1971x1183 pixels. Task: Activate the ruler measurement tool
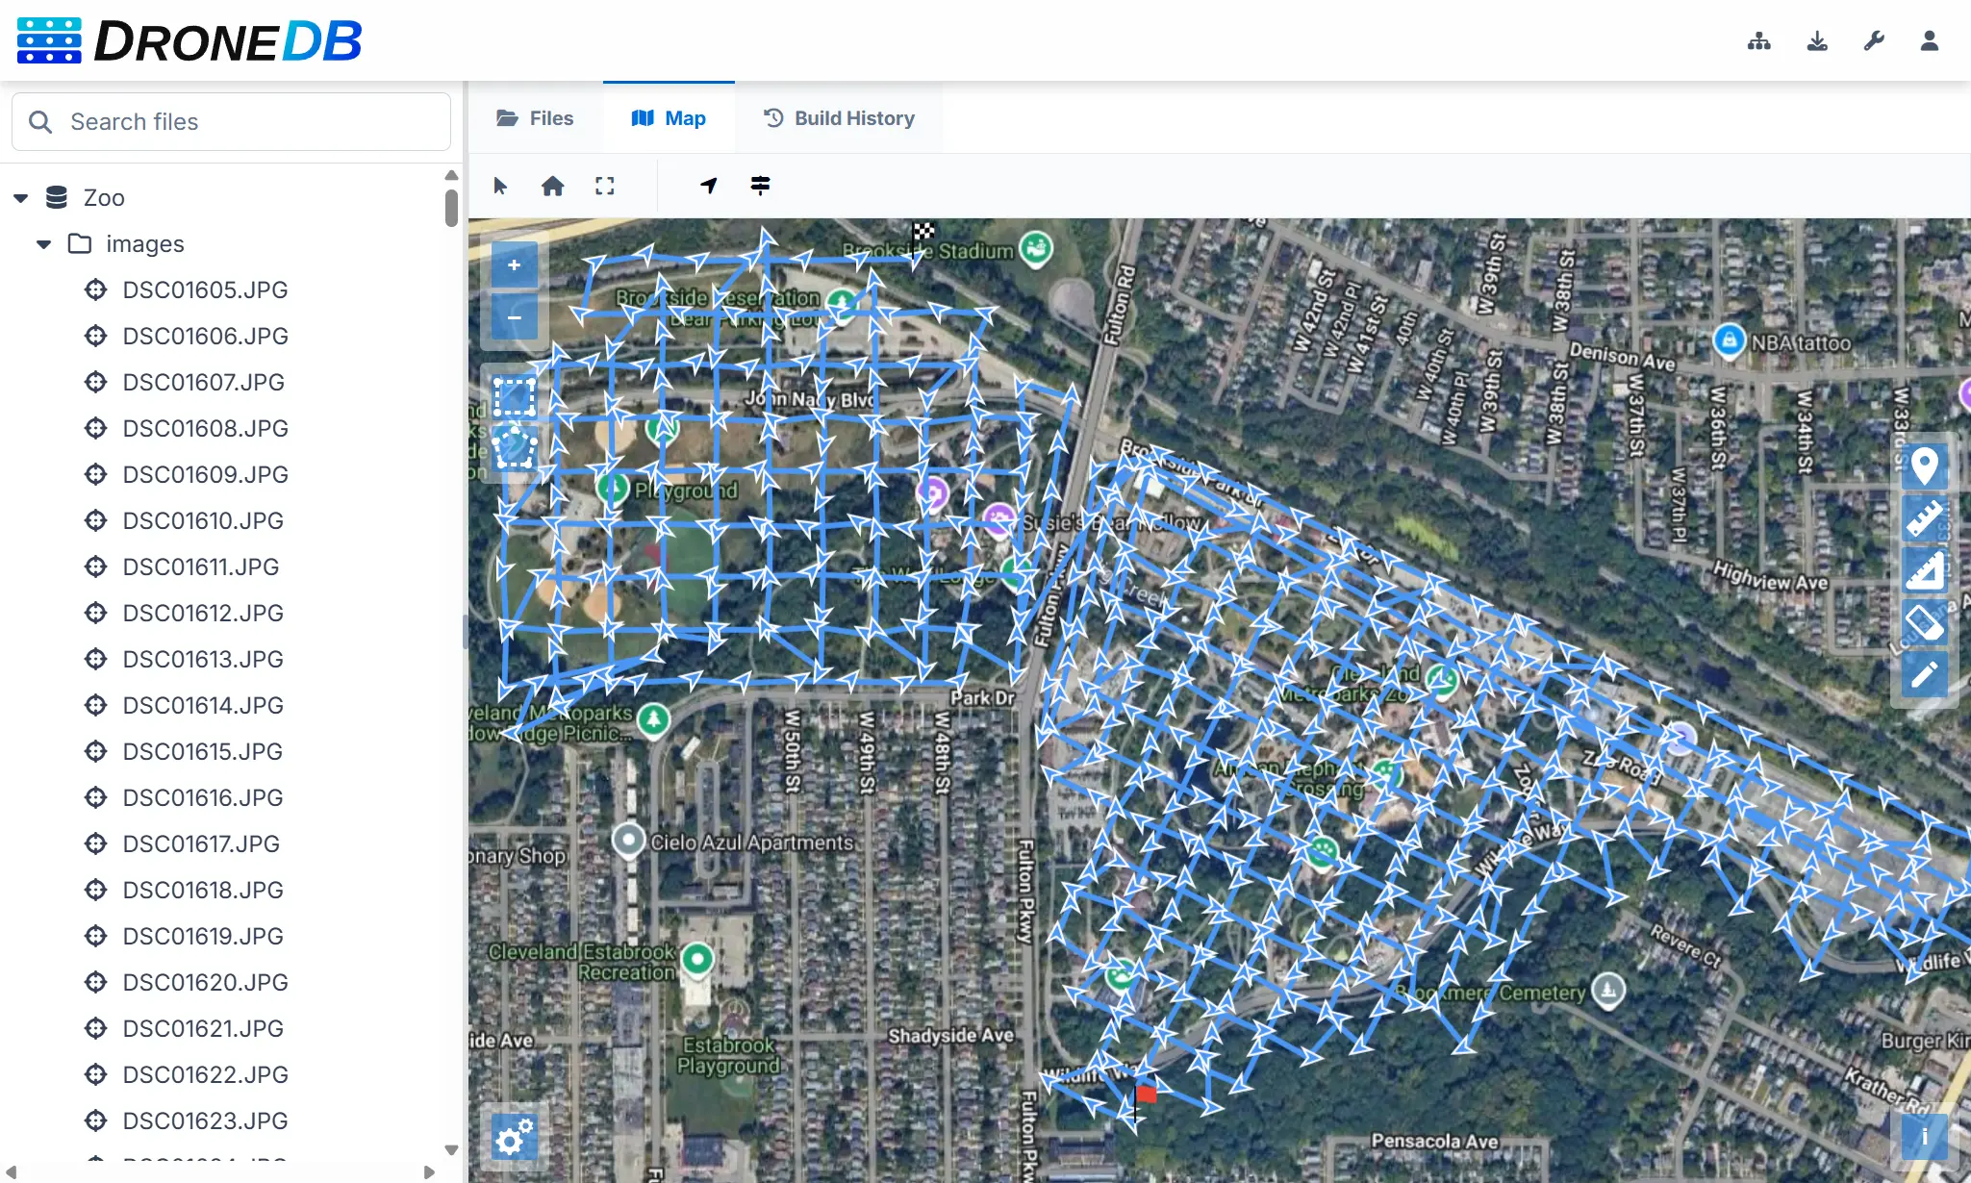[1925, 518]
